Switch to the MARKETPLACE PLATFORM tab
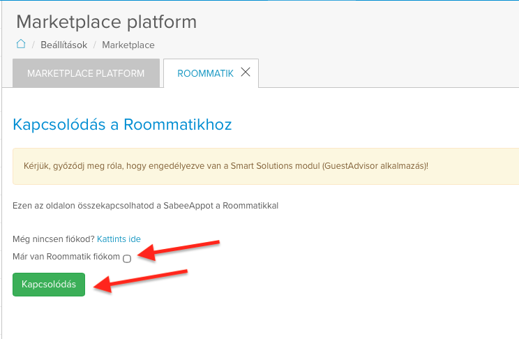 click(86, 73)
